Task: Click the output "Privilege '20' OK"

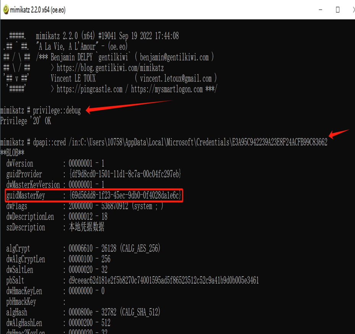Action: click(26, 121)
